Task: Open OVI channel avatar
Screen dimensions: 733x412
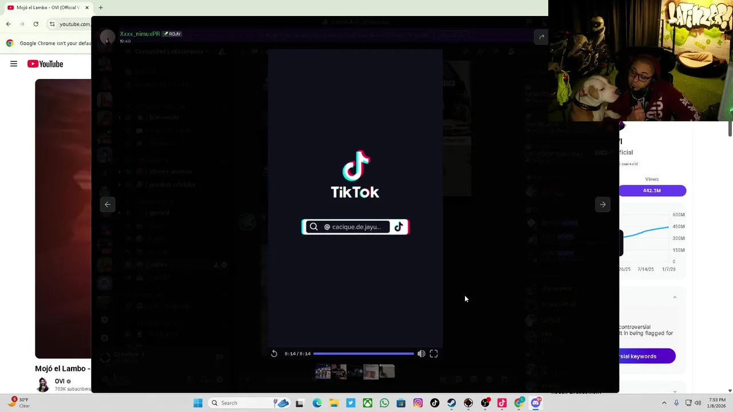Action: [x=43, y=385]
